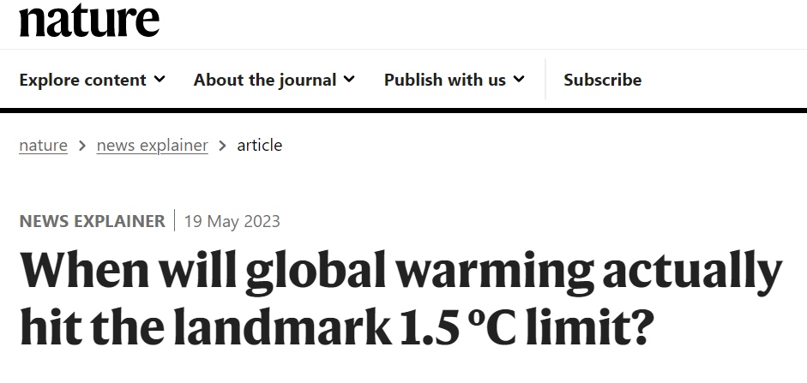
Task: Select the About the journal menu label
Action: coord(264,80)
